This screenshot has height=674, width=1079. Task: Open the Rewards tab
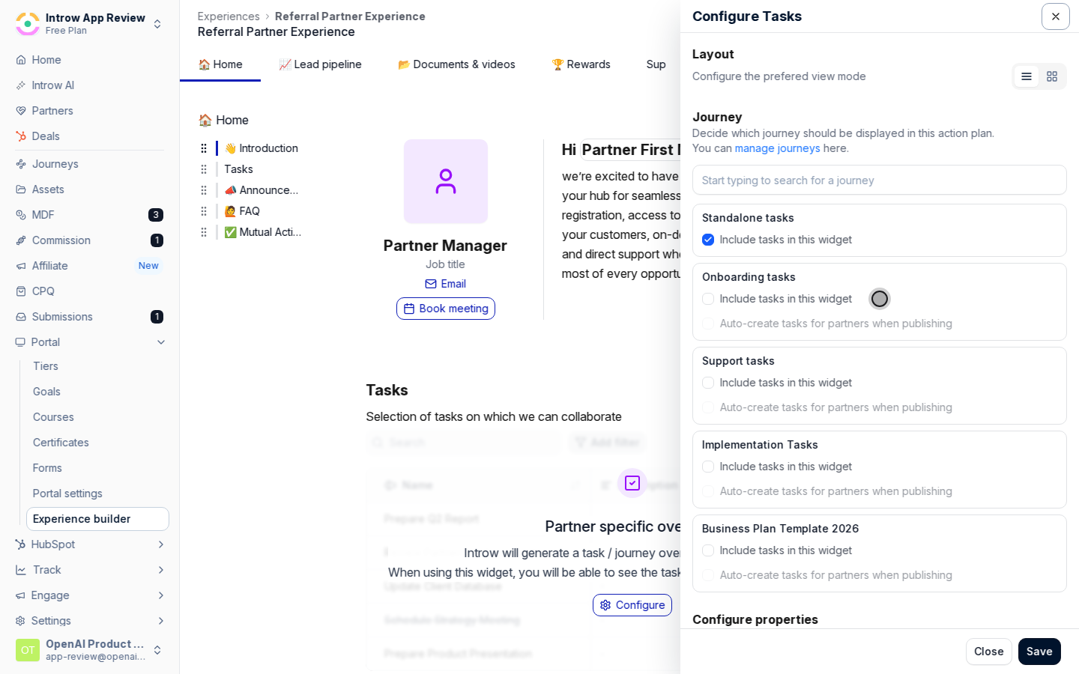581,64
